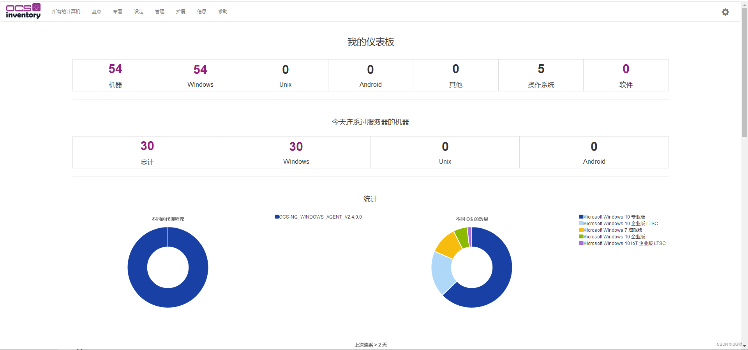Toggle the OCS-NG_WINDOWS_AGENT_V2.4.0.0 legend entry
Viewport: 748px width, 350px height.
(x=318, y=217)
